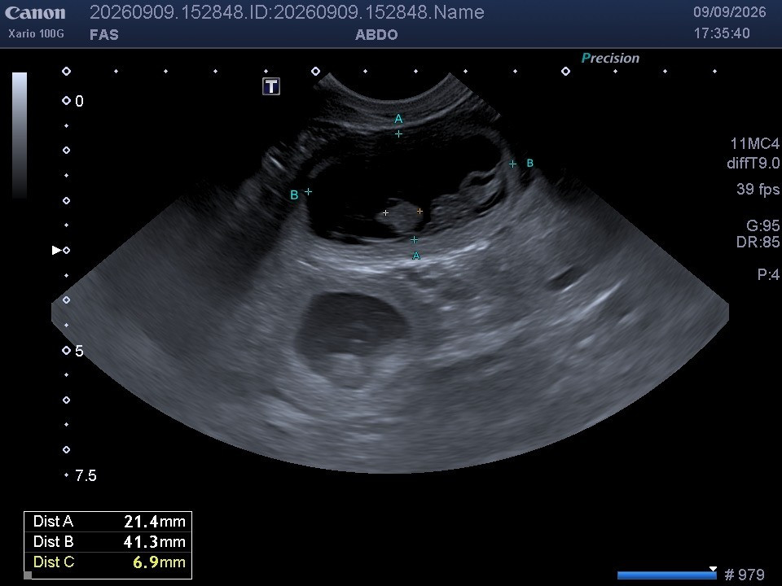The image size is (782, 586).
Task: Click the exam date 09/09/2026
Action: tap(730, 12)
